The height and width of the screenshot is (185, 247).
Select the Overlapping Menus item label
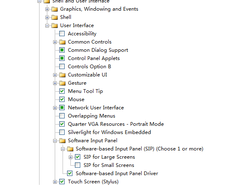click(91, 116)
